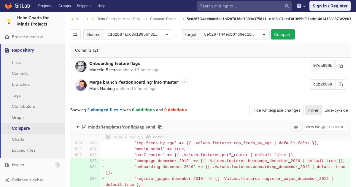
Task: Collapse the configMap.yaml diff
Action: pyautogui.click(x=78, y=127)
